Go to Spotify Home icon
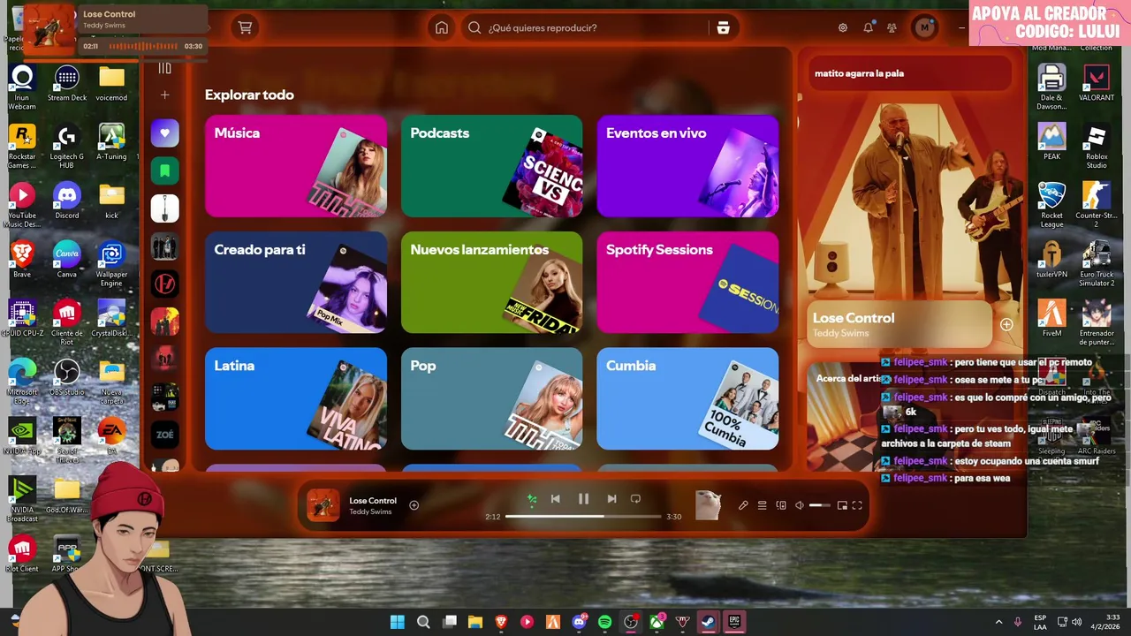Screen dimensions: 1131x636 point(442,27)
